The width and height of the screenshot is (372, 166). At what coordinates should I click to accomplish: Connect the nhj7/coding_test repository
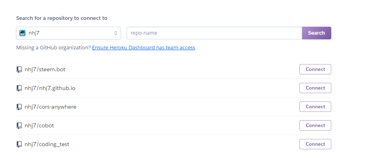click(x=315, y=144)
